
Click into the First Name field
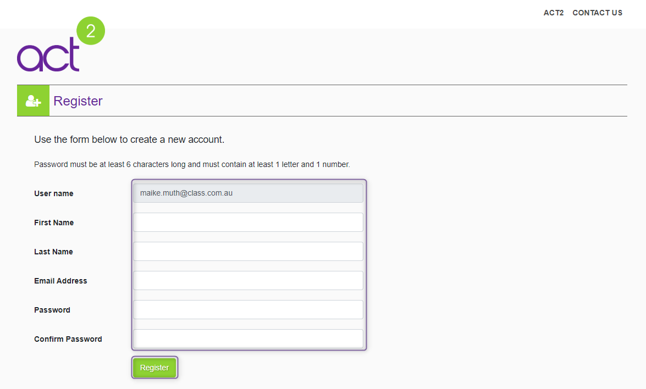(248, 223)
